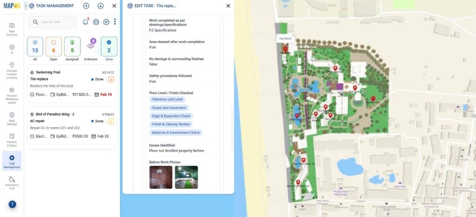
Task: Open the first Before Work photo thumbnail
Action: click(x=161, y=177)
